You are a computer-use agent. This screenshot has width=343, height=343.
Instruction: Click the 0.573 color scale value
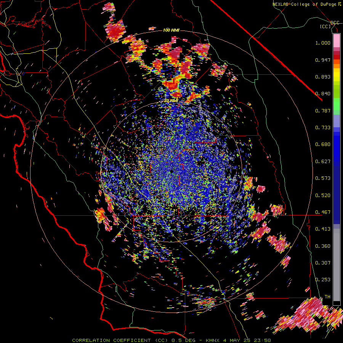point(323,178)
